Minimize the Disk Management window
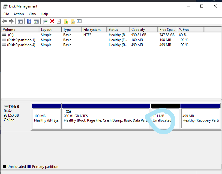Screen dimensions: 222x174 (188, 6)
